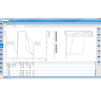Click the top start-measurement icon in right panel
Viewport: 101px width, 102px height.
tap(99, 29)
